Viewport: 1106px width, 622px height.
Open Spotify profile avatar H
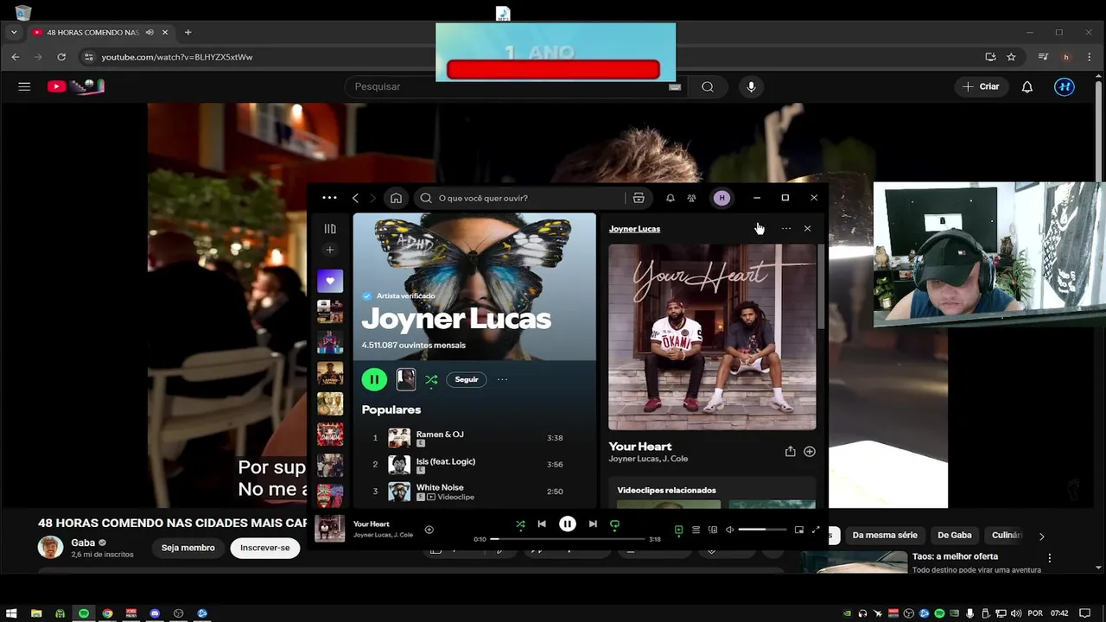click(721, 198)
